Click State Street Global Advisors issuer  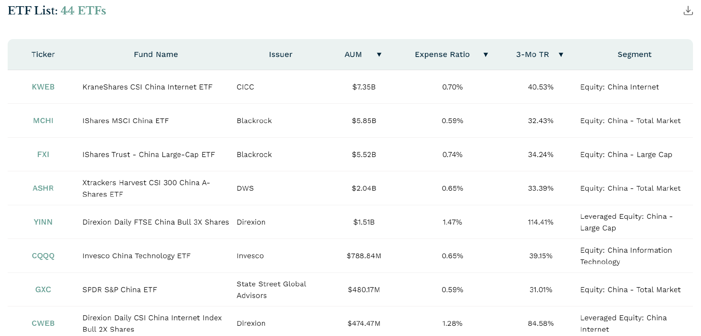click(271, 290)
